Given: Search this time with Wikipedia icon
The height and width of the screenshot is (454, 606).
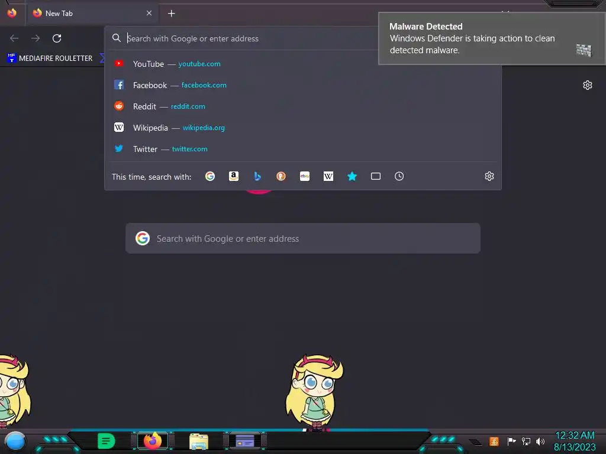Looking at the screenshot, I should click(x=328, y=176).
